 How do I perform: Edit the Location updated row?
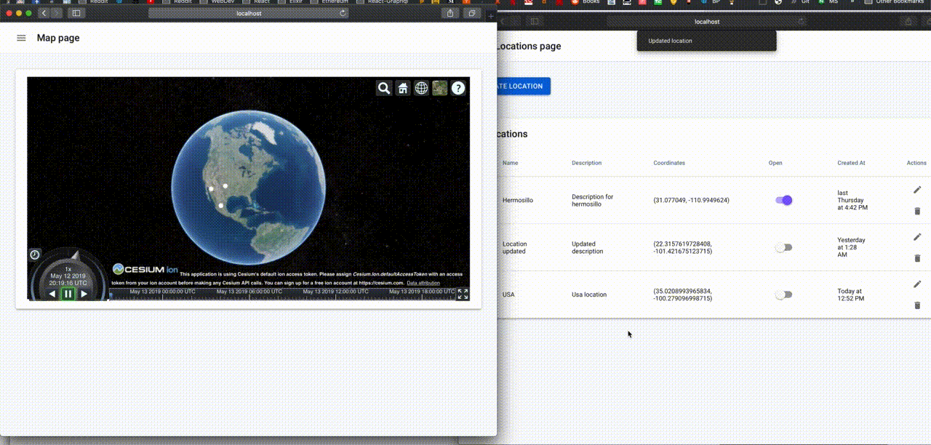[x=917, y=237]
